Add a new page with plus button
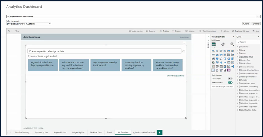The width and height of the screenshot is (263, 137). click(159, 132)
